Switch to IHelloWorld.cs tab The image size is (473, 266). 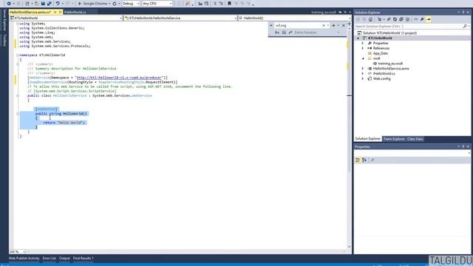pyautogui.click(x=75, y=12)
